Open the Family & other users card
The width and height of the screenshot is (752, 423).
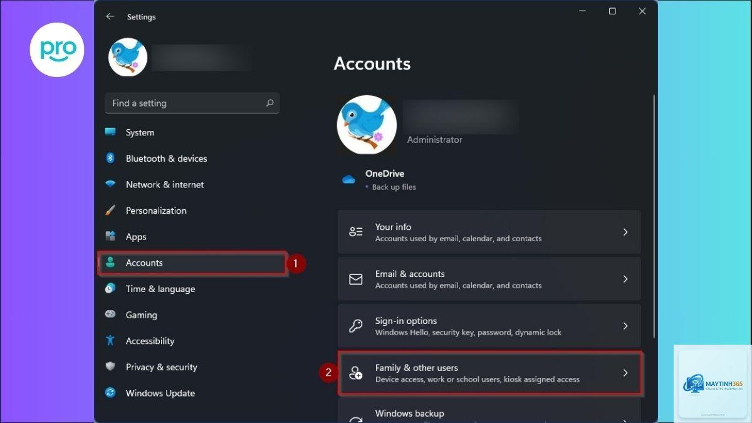489,373
